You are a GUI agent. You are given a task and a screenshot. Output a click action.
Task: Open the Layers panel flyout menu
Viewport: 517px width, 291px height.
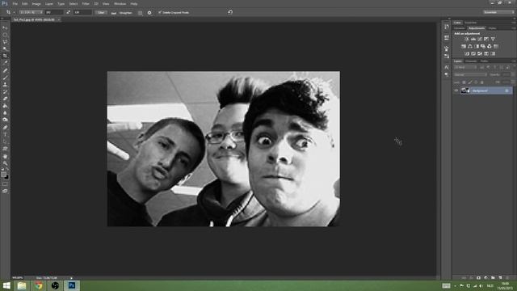tap(514, 61)
